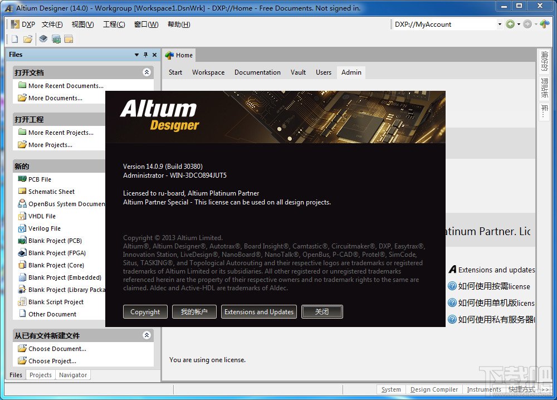The image size is (557, 400).
Task: Select the Home document tab
Action: coord(179,55)
